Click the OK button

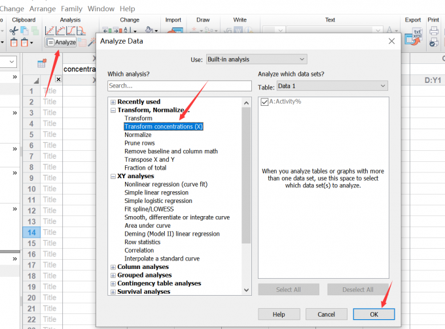[x=374, y=314]
